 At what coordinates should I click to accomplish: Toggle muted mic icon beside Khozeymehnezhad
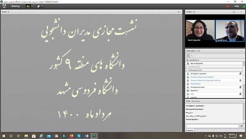pos(240,87)
